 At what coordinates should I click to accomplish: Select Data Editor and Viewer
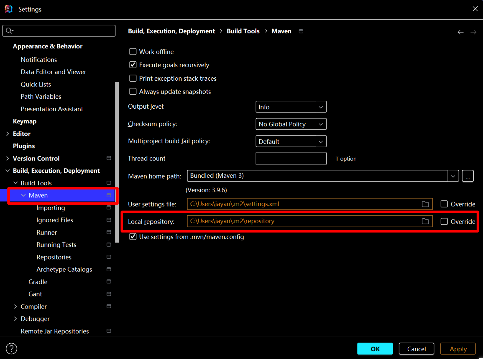click(53, 72)
